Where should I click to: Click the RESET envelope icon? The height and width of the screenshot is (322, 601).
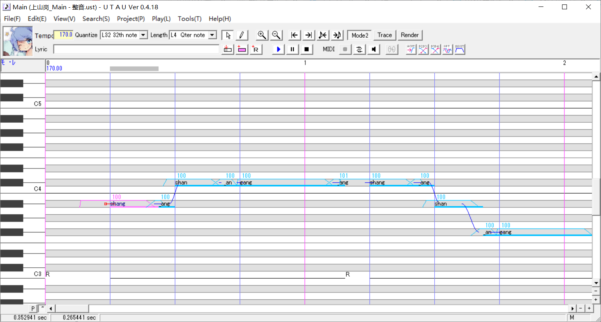459,49
